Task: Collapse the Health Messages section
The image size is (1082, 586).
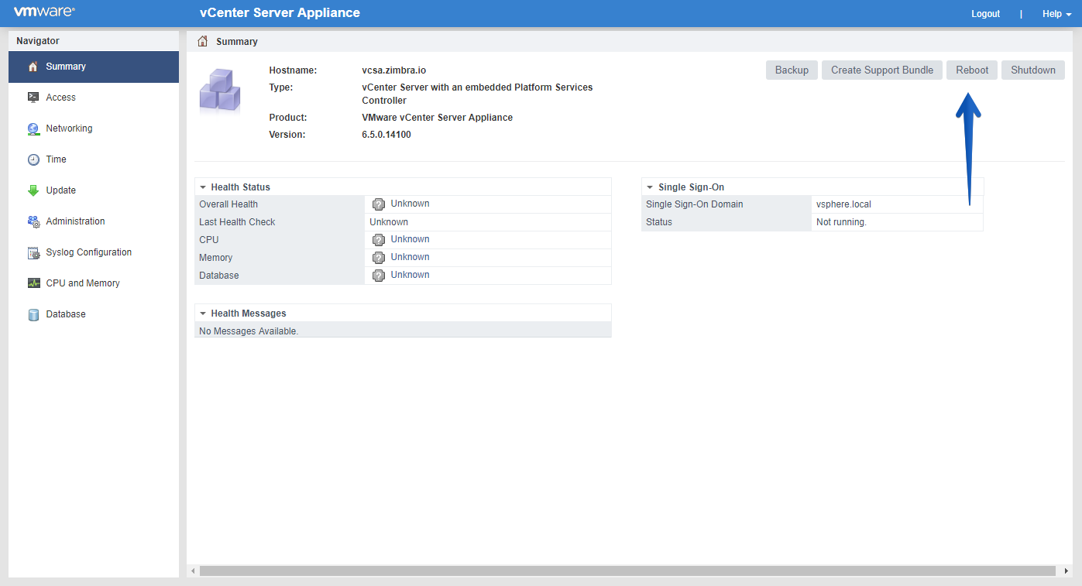Action: click(x=203, y=314)
